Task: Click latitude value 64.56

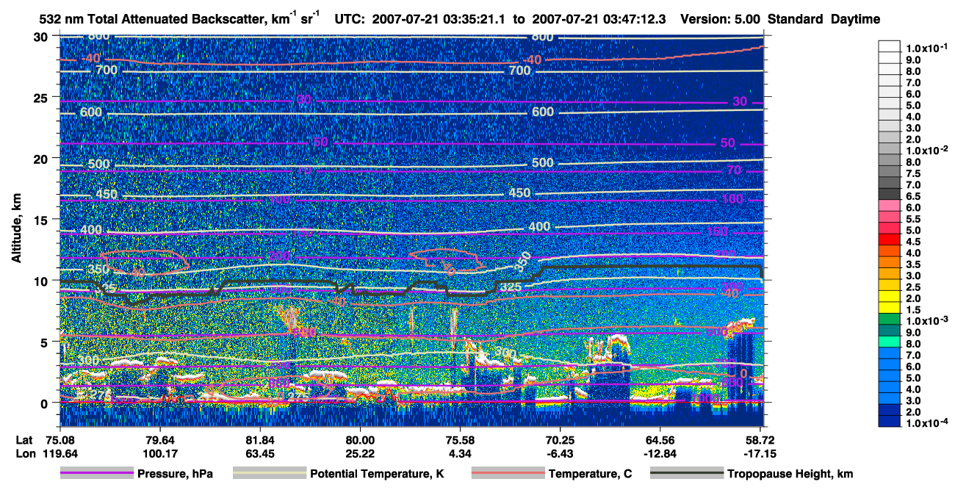Action: tap(660, 440)
